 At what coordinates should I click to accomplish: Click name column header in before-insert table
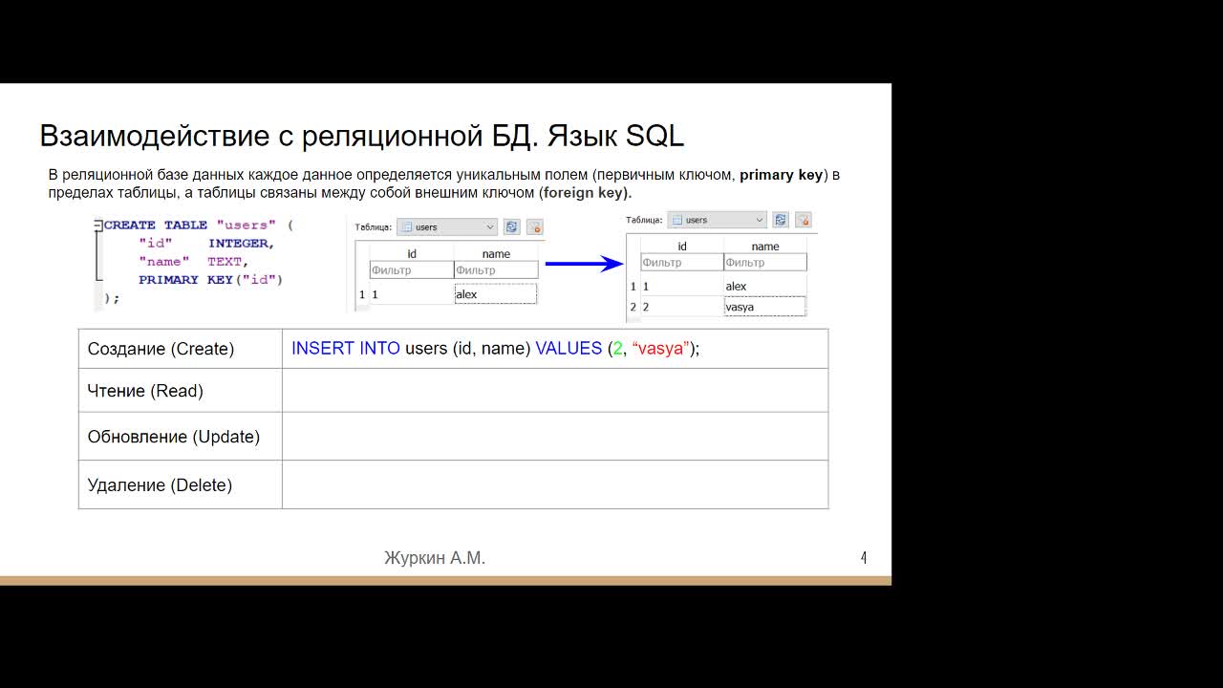(496, 253)
